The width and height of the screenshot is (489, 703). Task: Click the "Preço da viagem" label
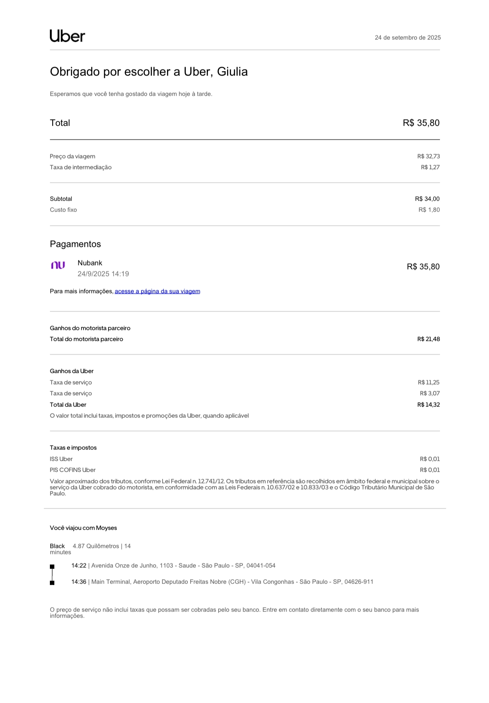[73, 156]
